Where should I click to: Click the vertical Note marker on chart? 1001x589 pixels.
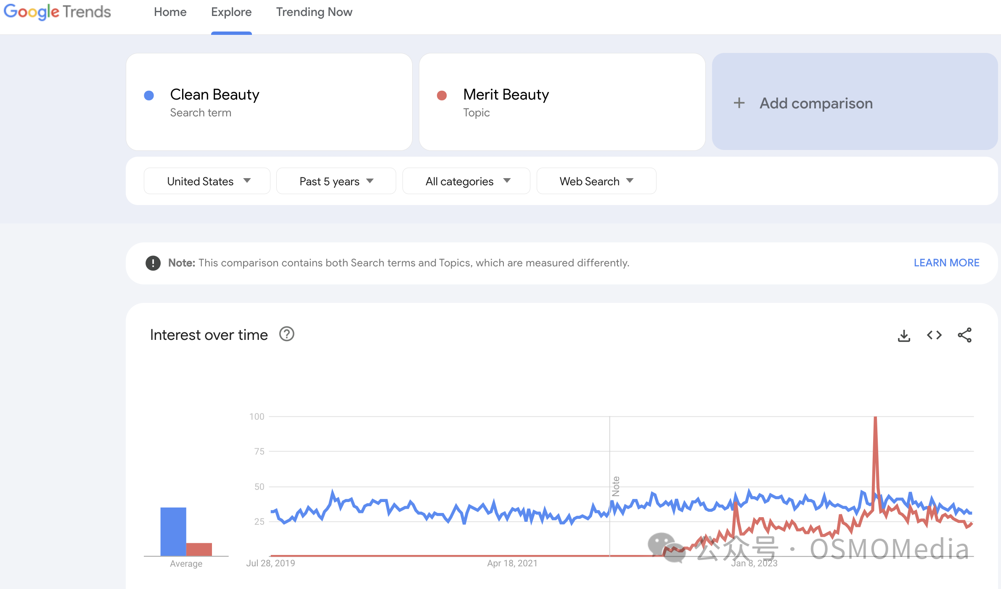pyautogui.click(x=616, y=486)
